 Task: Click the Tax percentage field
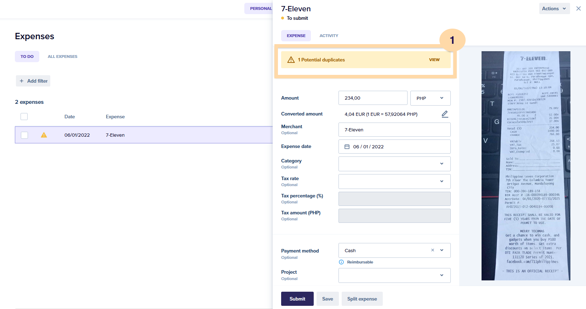(394, 199)
